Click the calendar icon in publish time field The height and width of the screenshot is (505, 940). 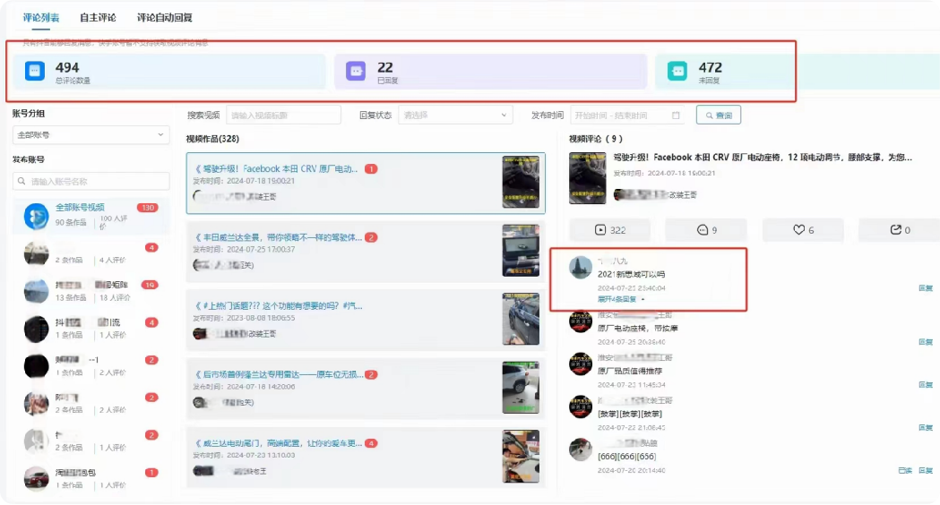(676, 116)
